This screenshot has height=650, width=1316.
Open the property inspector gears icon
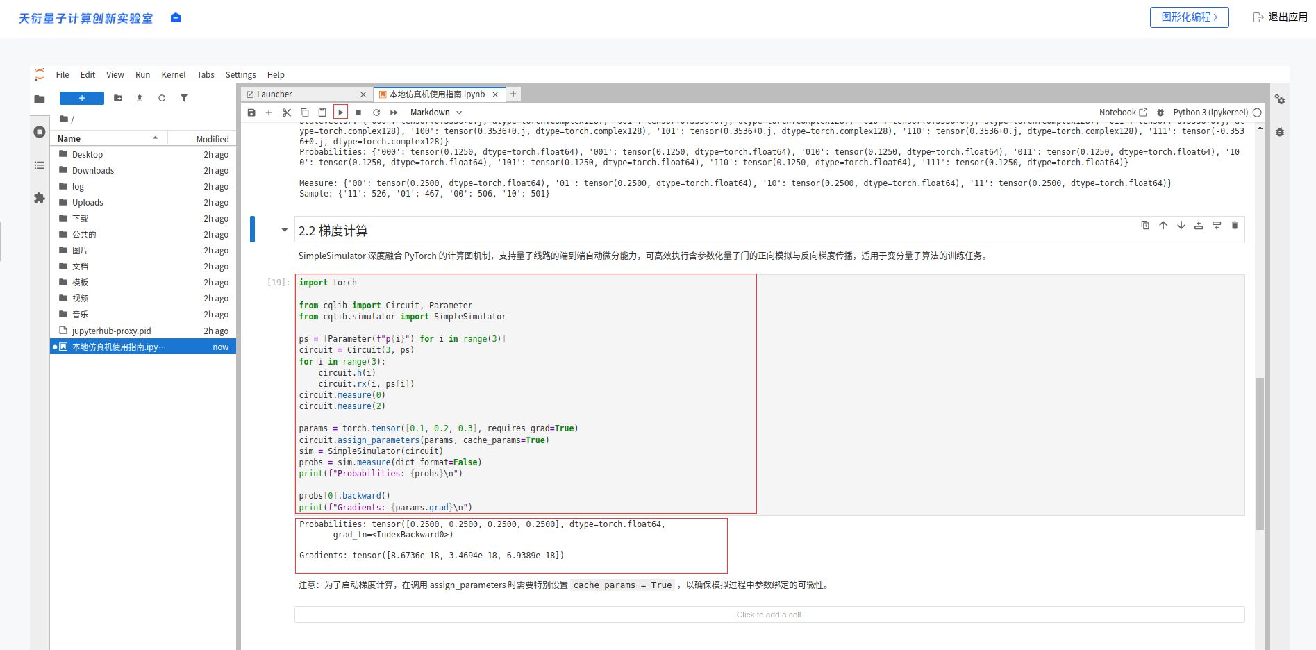[1280, 99]
